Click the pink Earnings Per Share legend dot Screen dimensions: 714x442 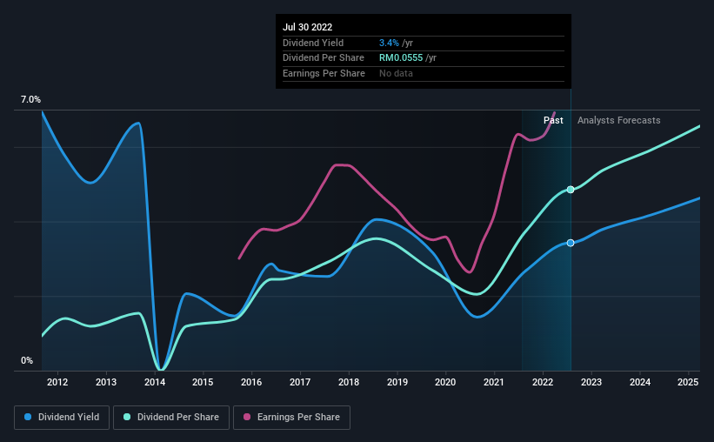[247, 417]
